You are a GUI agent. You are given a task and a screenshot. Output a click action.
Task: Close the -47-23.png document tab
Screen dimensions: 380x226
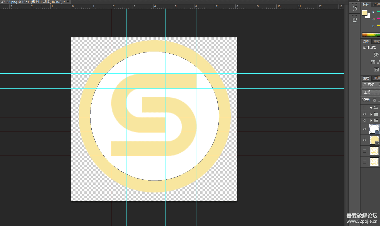point(68,2)
